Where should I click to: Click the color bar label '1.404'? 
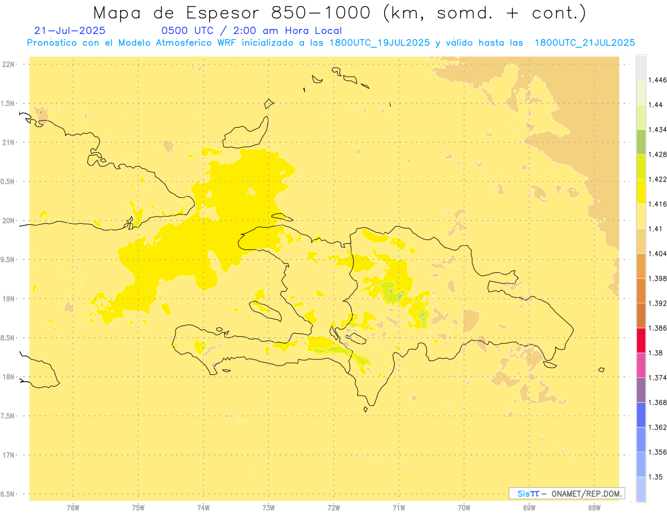(658, 253)
